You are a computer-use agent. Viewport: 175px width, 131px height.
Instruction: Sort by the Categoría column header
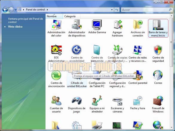tap(72, 16)
